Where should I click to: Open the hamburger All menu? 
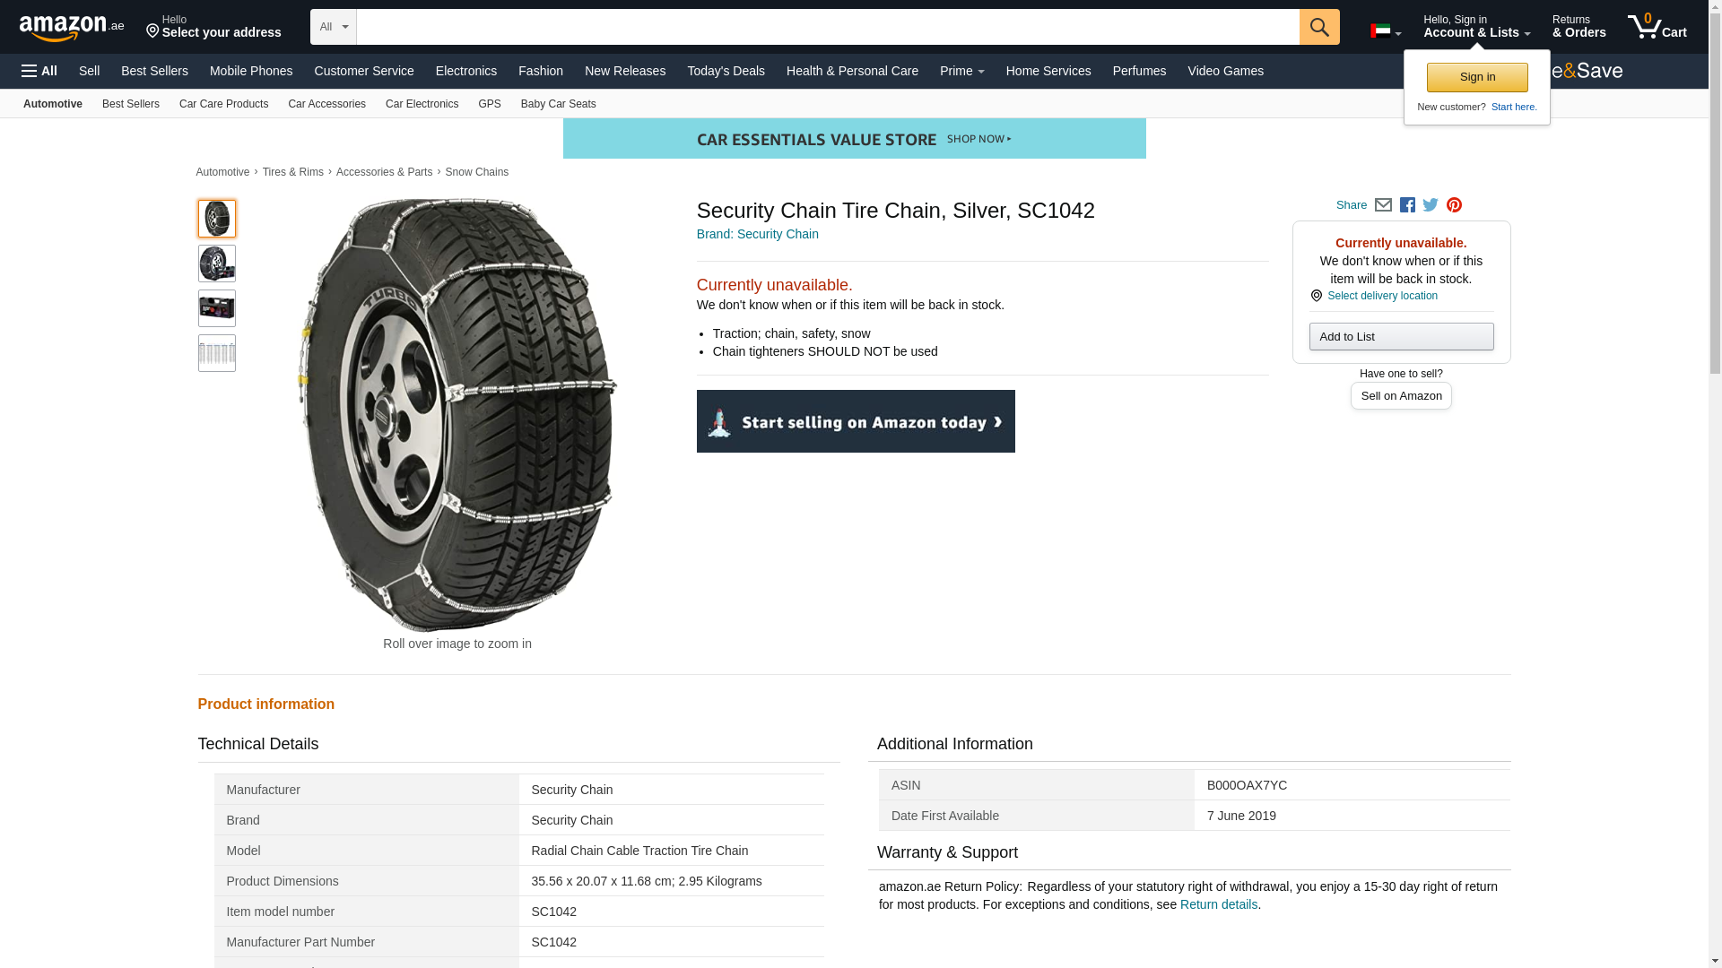39,71
